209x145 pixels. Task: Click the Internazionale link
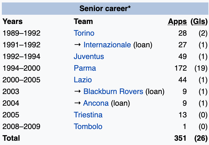107,45
